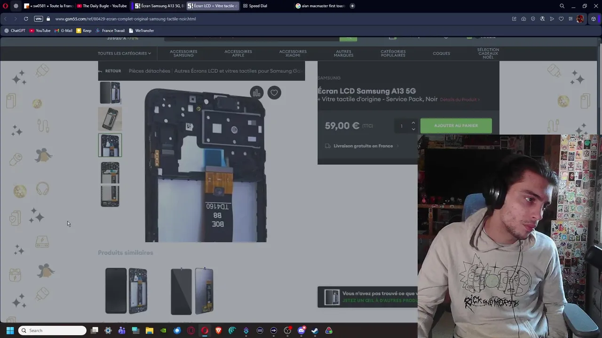Click the Retour back link

(110, 71)
